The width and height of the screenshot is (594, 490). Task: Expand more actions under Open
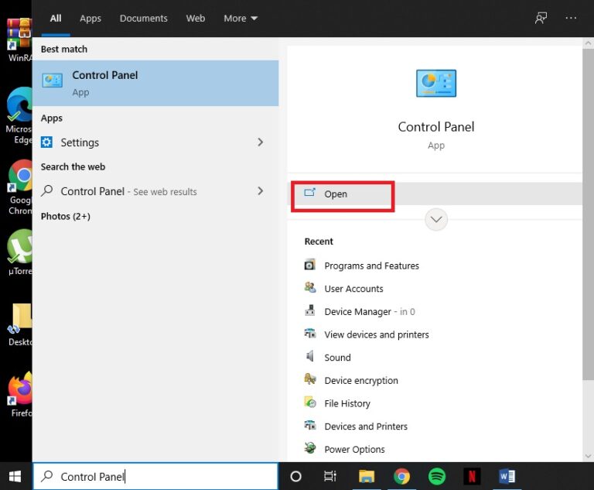[x=436, y=219]
